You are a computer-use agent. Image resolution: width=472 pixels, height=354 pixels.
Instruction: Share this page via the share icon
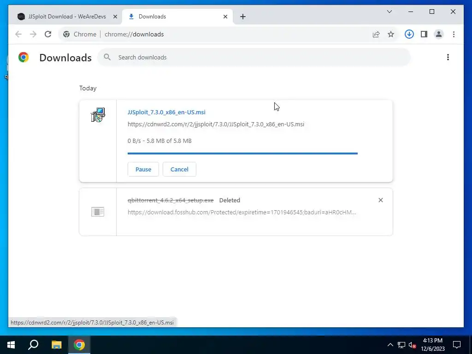376,34
